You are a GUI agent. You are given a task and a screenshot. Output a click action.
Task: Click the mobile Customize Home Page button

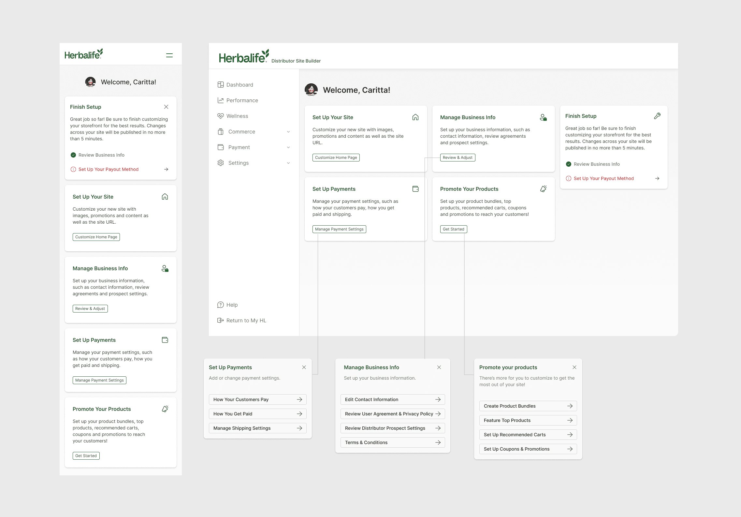pyautogui.click(x=96, y=237)
